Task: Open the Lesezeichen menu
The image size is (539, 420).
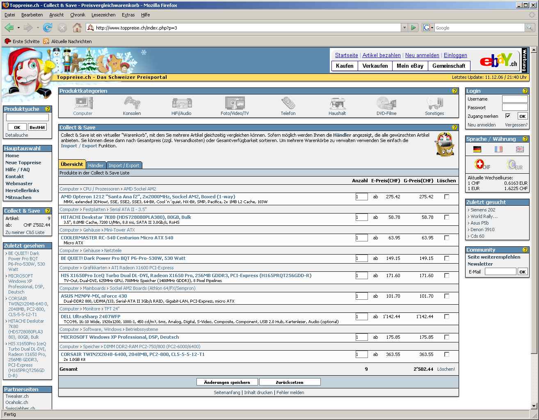Action: pyautogui.click(x=103, y=15)
